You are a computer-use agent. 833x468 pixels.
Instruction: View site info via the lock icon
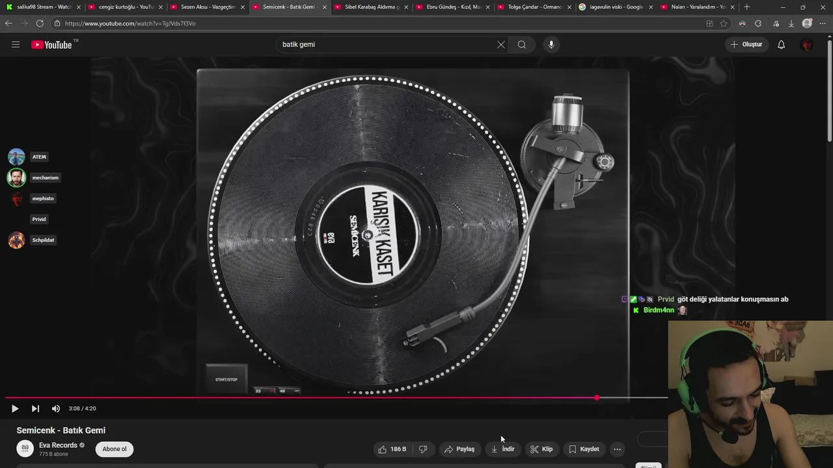(x=57, y=23)
